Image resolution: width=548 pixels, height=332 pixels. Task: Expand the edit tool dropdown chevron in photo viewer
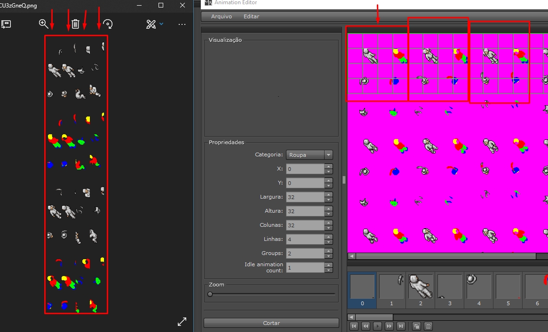[161, 23]
